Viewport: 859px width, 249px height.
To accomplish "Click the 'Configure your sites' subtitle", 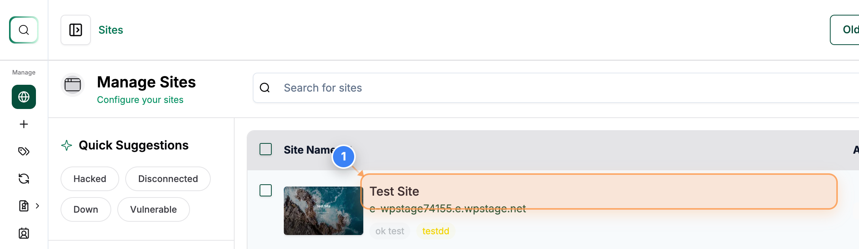I will click(140, 100).
